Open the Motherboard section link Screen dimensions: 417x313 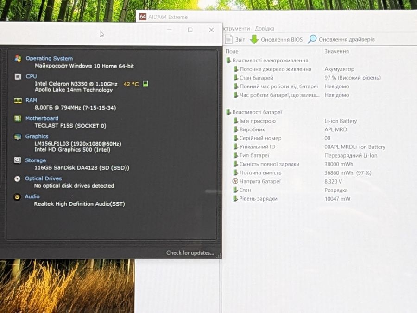[42, 118]
